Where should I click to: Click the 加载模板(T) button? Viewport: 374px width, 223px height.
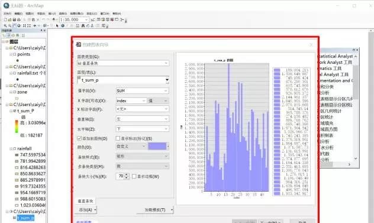(x=155, y=210)
